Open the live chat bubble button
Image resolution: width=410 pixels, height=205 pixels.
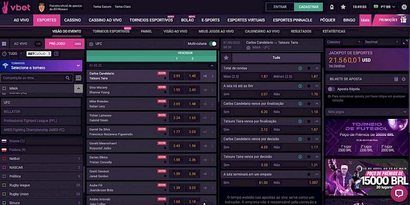click(x=399, y=193)
